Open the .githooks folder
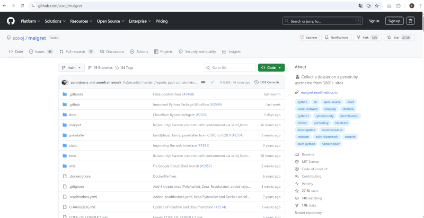424x218 pixels. [x=76, y=94]
